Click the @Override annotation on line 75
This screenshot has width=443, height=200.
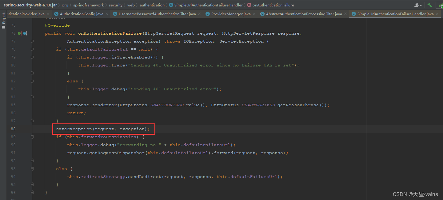click(x=57, y=25)
